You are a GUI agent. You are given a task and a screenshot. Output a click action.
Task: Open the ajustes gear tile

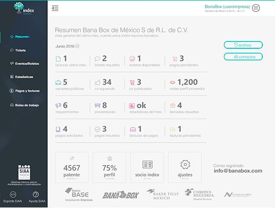(185, 168)
